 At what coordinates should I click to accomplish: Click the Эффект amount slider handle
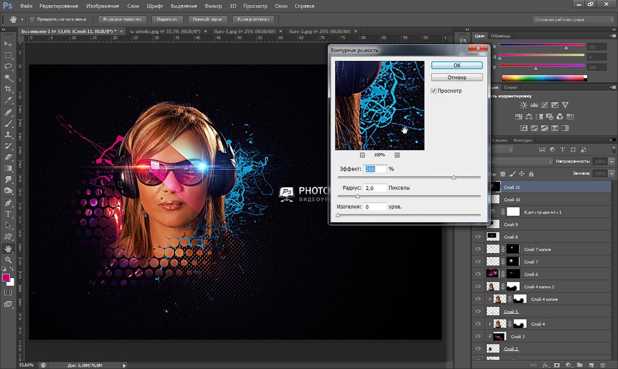tap(453, 177)
